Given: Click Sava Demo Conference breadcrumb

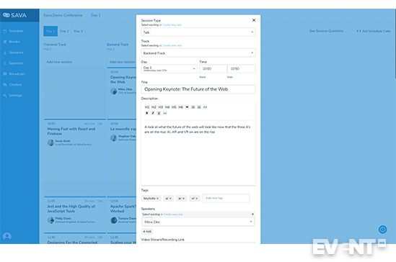Looking at the screenshot, I should click(63, 15).
